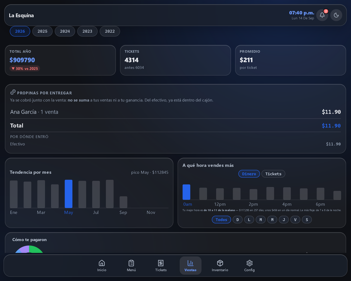Switch to the 2023 year tab
Viewport: 351px width, 281px height.
tap(87, 31)
